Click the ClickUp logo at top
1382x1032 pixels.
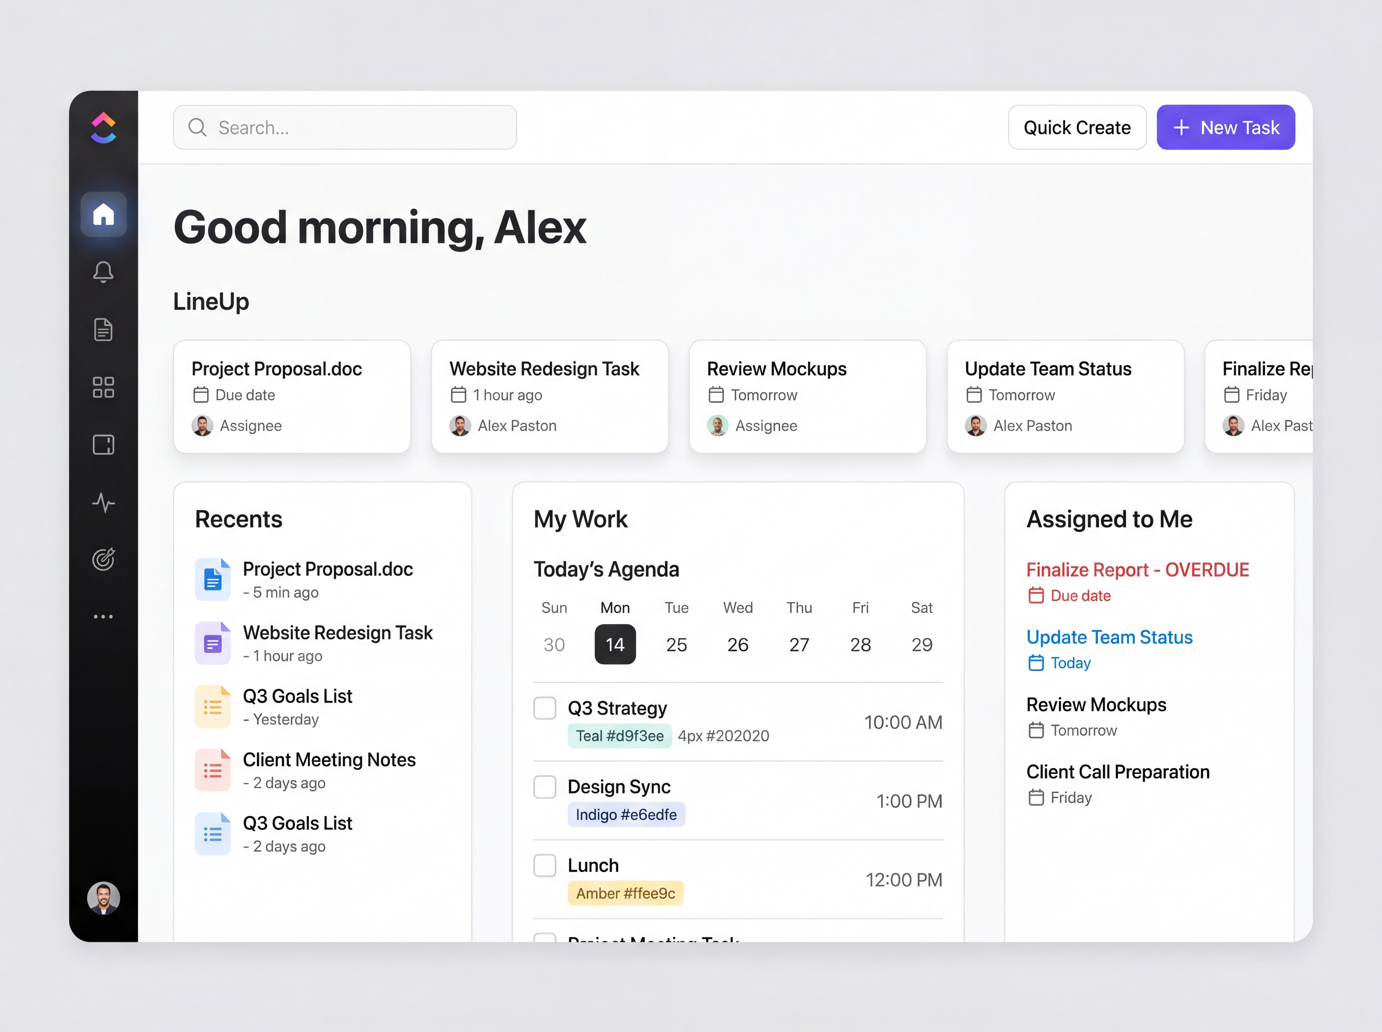tap(103, 128)
